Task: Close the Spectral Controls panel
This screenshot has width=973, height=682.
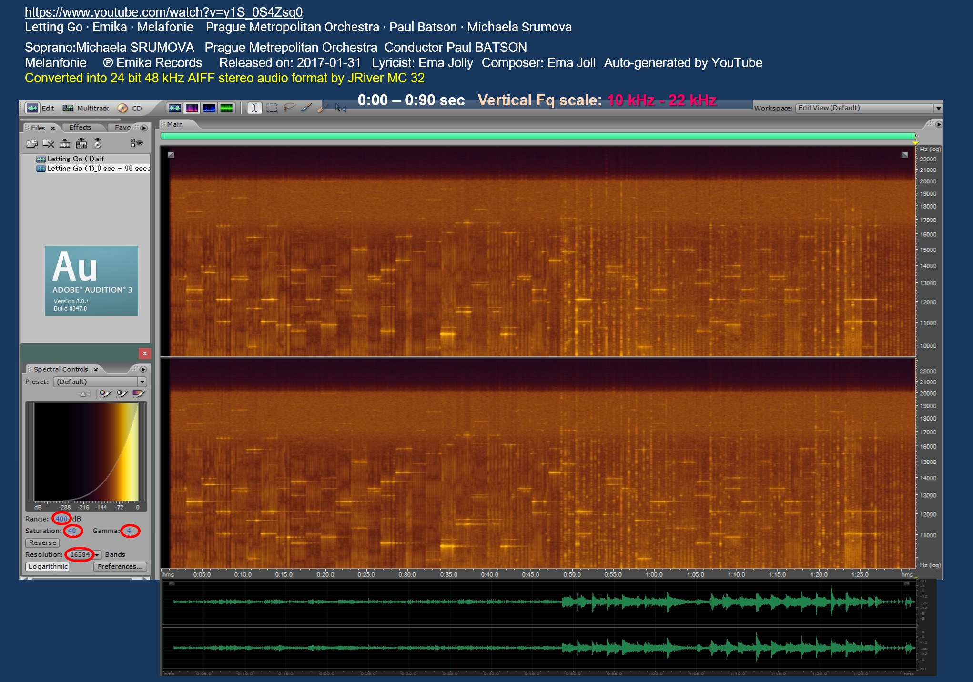Action: click(96, 370)
